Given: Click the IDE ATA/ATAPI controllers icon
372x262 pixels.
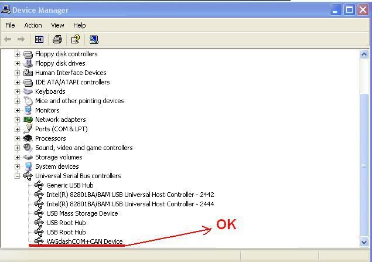Looking at the screenshot, I should 28,82.
